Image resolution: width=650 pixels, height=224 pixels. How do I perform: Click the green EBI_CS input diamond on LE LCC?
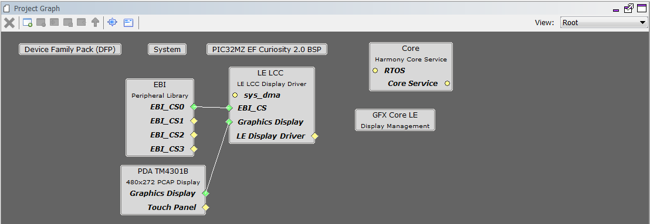pos(229,108)
